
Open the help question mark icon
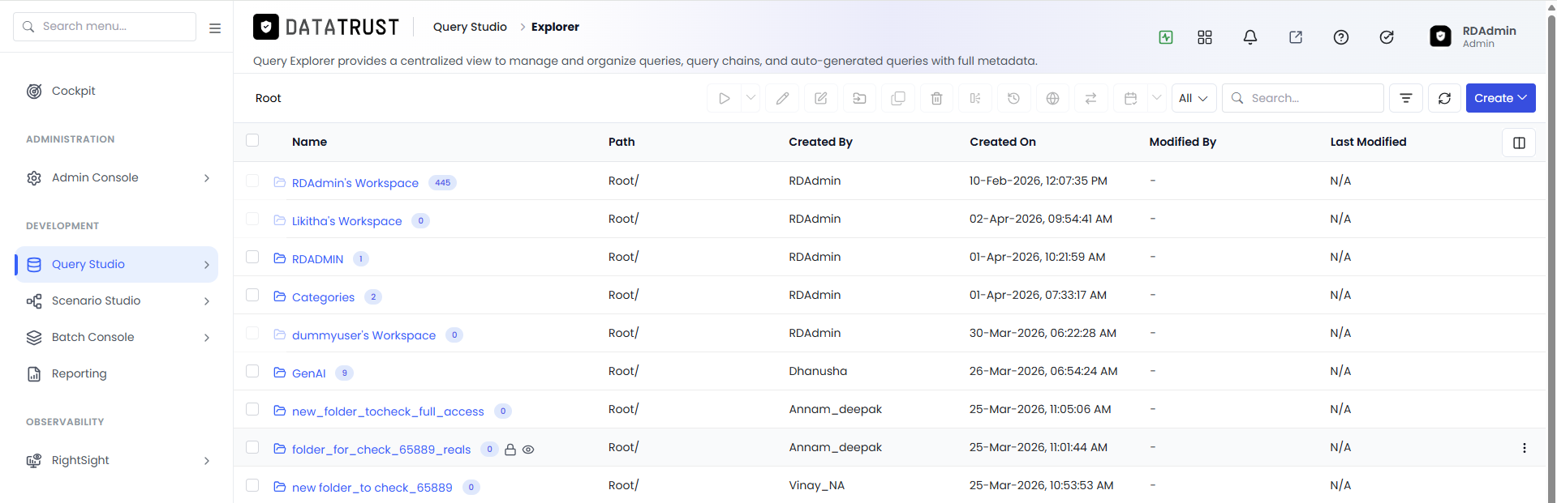pos(1341,37)
